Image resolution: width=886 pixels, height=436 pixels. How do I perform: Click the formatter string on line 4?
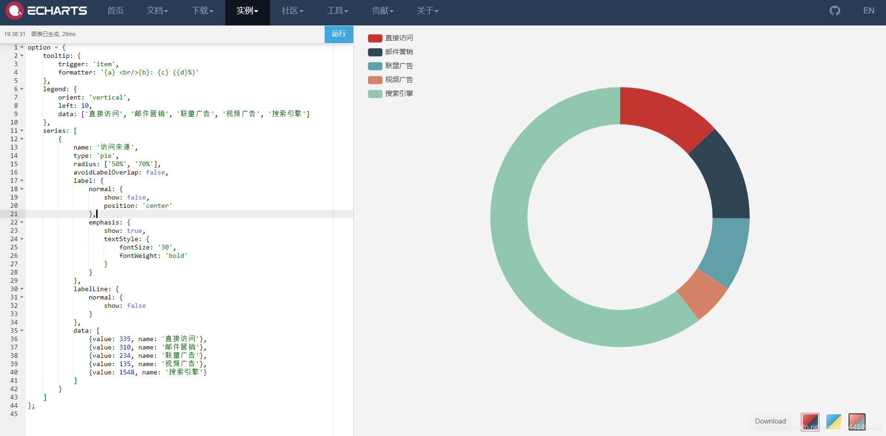pyautogui.click(x=150, y=72)
